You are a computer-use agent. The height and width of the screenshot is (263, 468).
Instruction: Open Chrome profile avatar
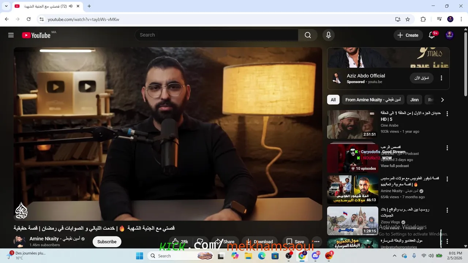click(x=450, y=19)
